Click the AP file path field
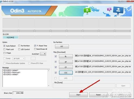 pos(103,61)
